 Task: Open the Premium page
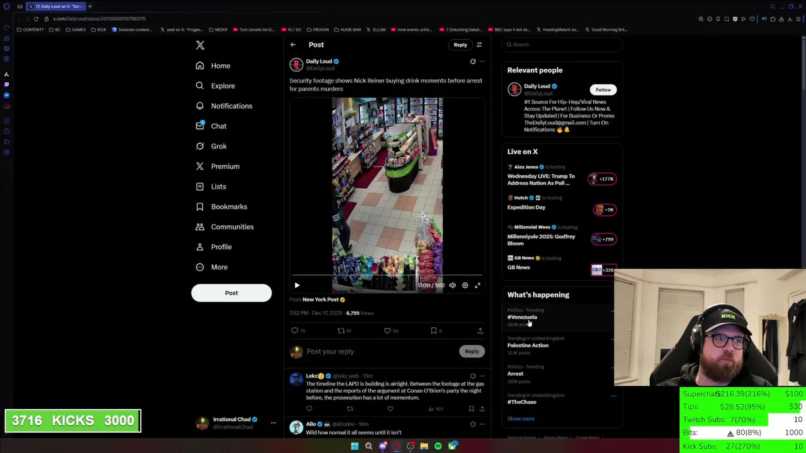tap(217, 166)
